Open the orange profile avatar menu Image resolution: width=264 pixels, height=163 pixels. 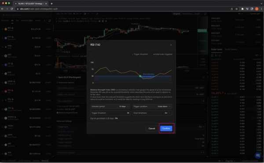257,9
